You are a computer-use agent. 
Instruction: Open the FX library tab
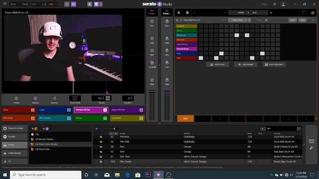click(14, 161)
